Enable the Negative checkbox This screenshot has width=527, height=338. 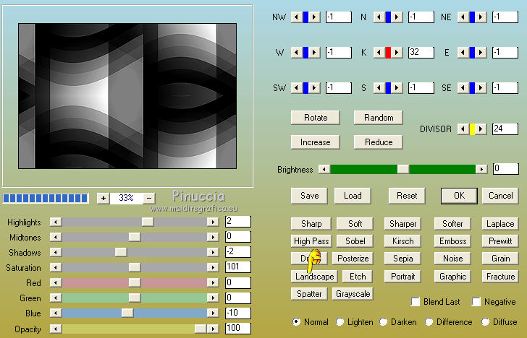[x=476, y=302]
